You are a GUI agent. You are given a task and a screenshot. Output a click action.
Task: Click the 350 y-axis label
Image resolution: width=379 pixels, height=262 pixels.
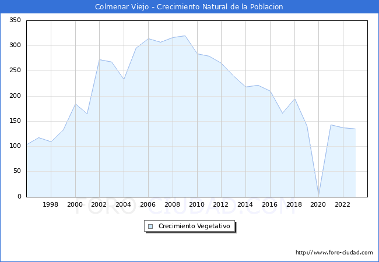15,20
